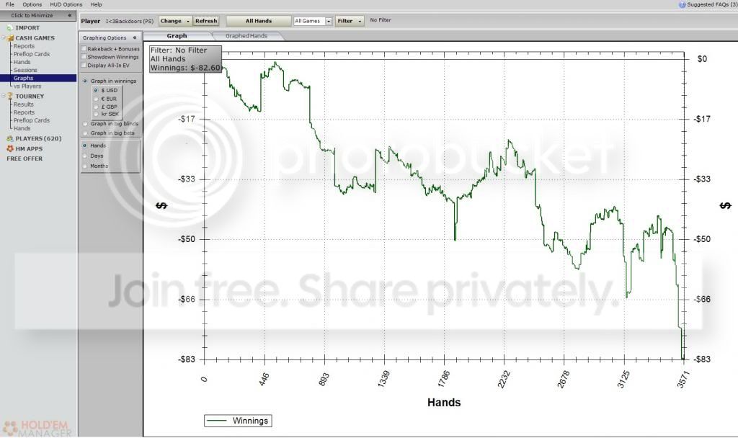Switch to the Graphed Hands tab
The image size is (738, 438).
pos(246,36)
